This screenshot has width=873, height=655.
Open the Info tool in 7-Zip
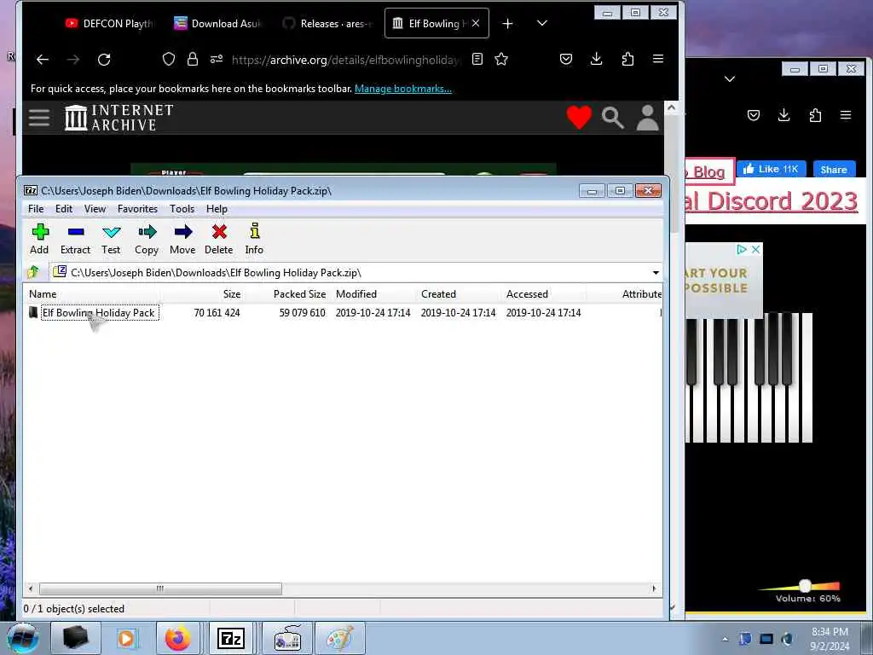254,239
